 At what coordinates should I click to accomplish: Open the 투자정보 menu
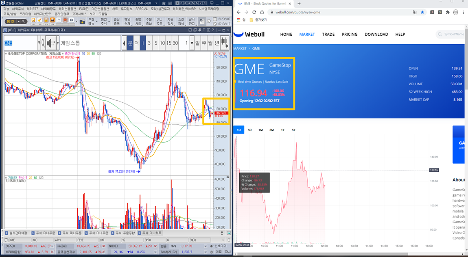127,9
